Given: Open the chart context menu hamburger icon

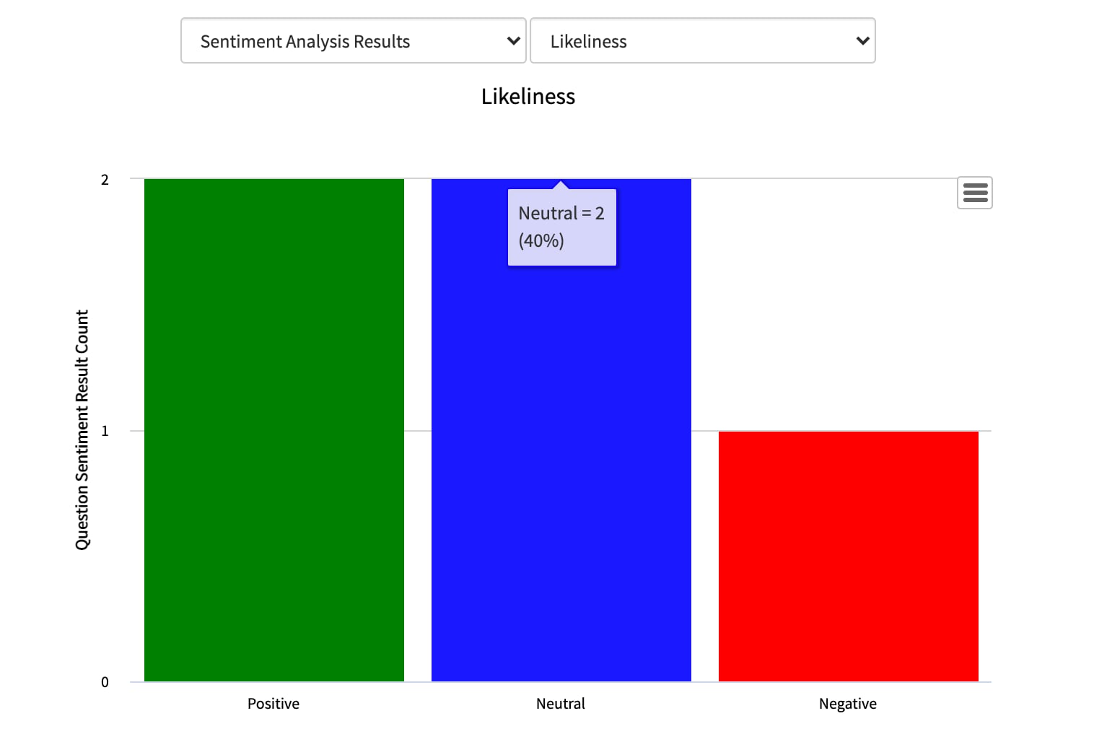Looking at the screenshot, I should [x=974, y=193].
